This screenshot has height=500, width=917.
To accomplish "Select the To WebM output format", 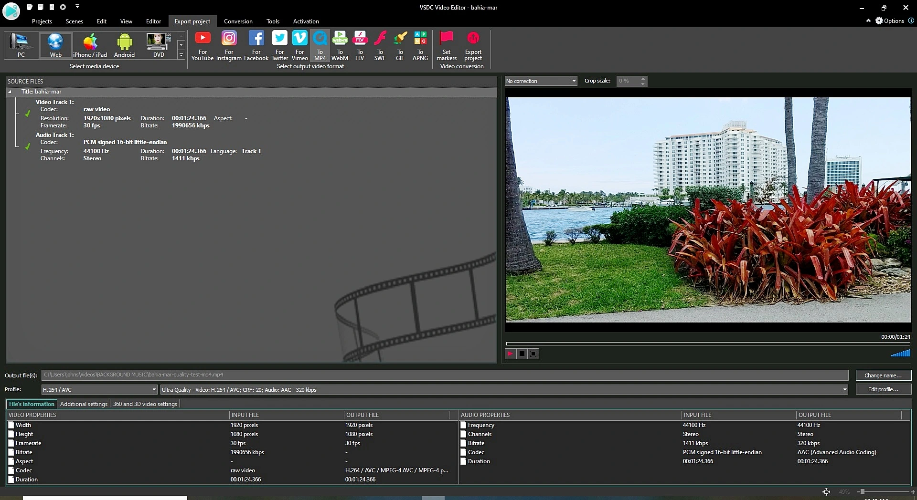I will pyautogui.click(x=340, y=46).
